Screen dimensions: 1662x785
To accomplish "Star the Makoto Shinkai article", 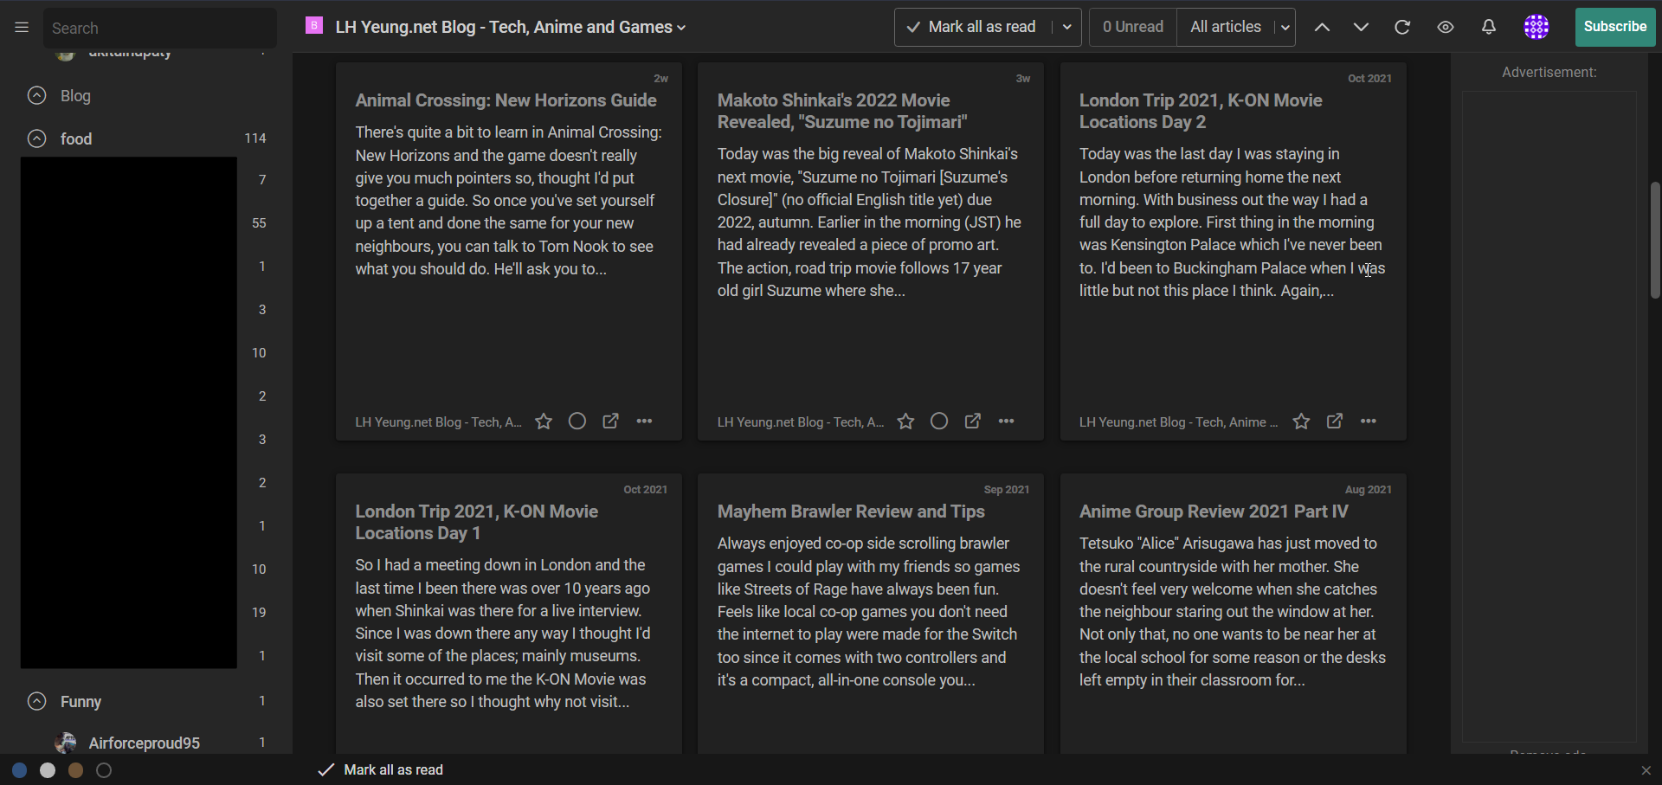I will click(x=905, y=421).
